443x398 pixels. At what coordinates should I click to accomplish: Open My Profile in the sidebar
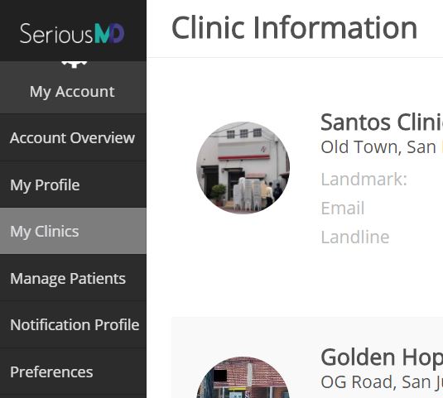(x=73, y=185)
